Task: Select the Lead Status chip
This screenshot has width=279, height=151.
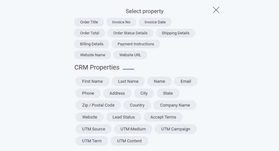Action: 123,117
